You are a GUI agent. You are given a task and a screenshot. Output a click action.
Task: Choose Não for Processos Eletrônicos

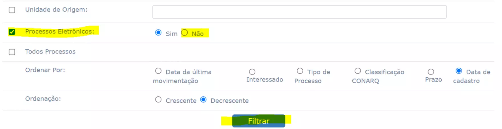pos(185,33)
